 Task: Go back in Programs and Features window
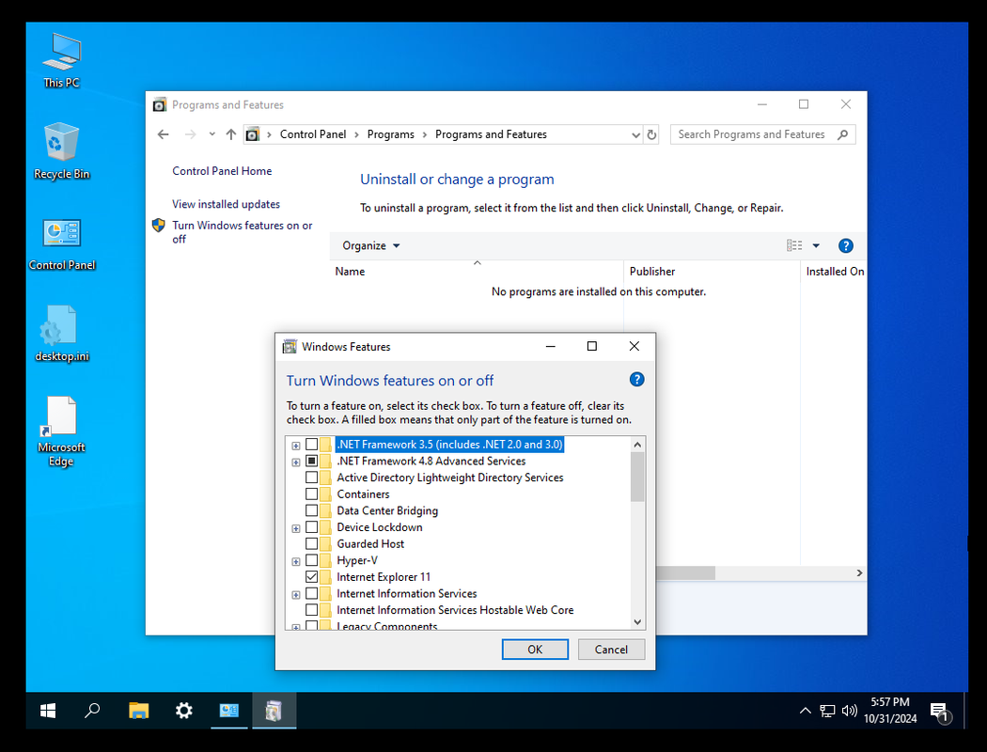[164, 134]
